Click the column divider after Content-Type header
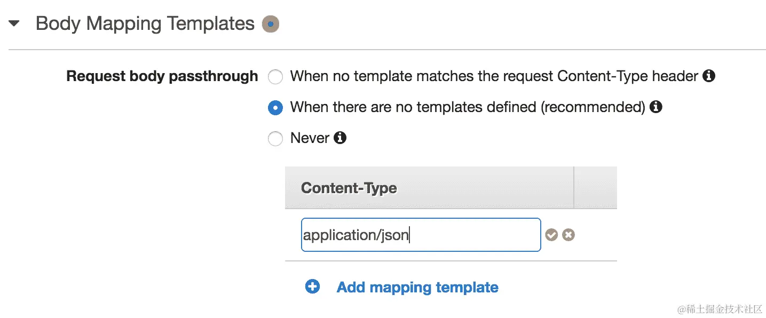766x318 pixels. click(x=574, y=187)
